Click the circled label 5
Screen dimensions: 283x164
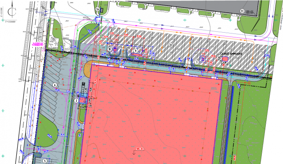coord(45,161)
